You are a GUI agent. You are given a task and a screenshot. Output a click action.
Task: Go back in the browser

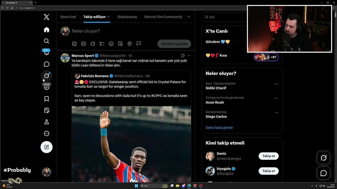[x=3, y=8]
